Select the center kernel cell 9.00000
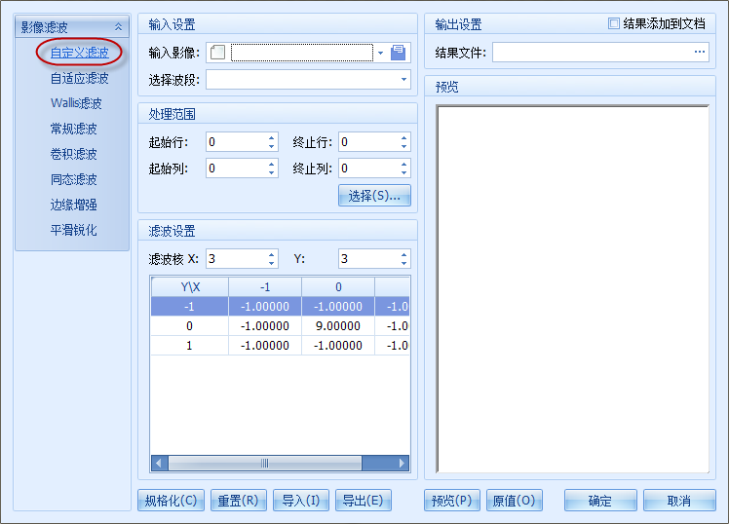Viewport: 729px width, 524px height. (337, 325)
